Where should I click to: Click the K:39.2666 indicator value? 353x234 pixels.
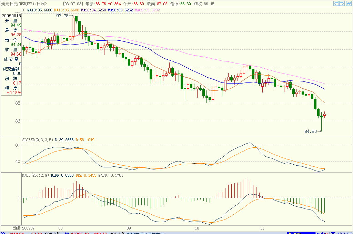point(64,140)
